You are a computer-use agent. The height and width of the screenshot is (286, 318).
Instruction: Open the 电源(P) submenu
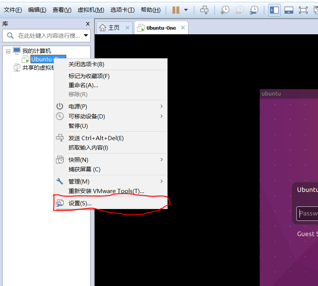pos(111,106)
